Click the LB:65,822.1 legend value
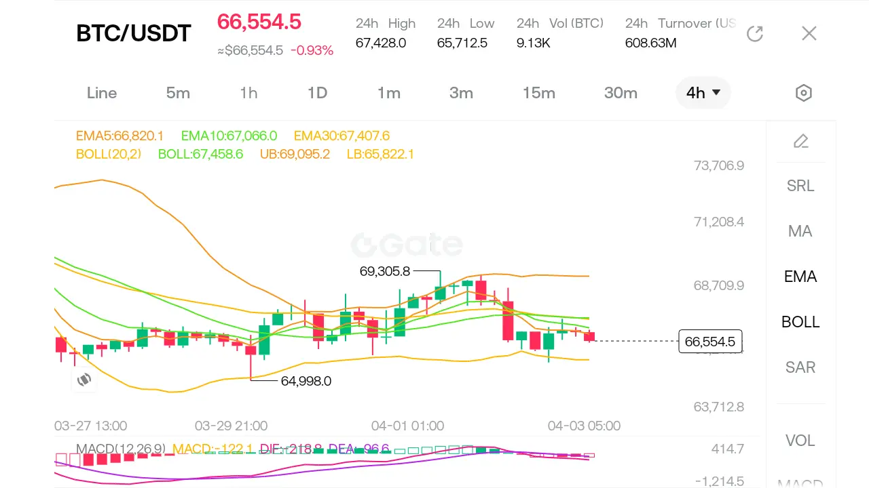869x488 pixels. 380,154
